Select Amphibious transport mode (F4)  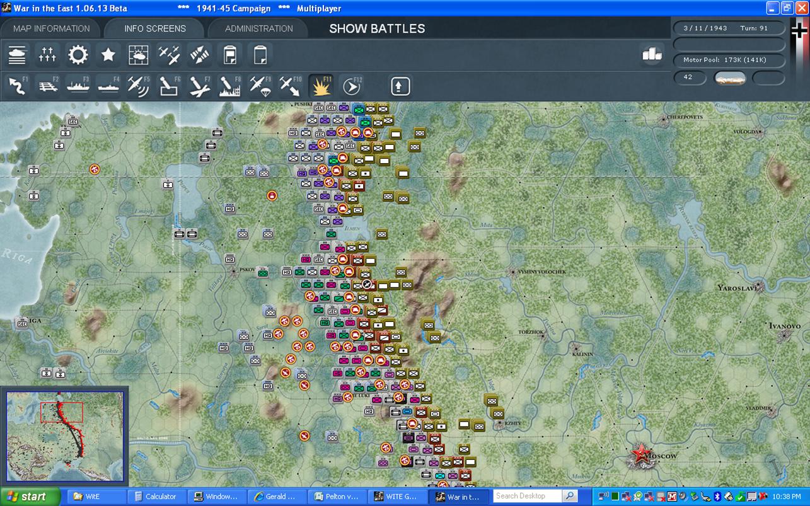pos(108,86)
